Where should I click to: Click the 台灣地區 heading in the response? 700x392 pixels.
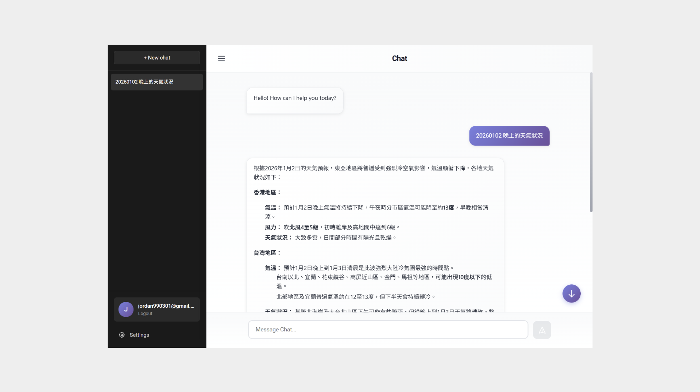click(267, 253)
